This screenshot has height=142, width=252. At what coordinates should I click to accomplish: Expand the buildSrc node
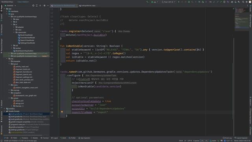pos(4,109)
